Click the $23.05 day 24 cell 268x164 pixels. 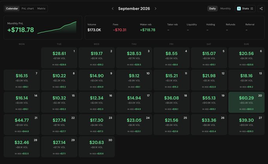point(134,124)
